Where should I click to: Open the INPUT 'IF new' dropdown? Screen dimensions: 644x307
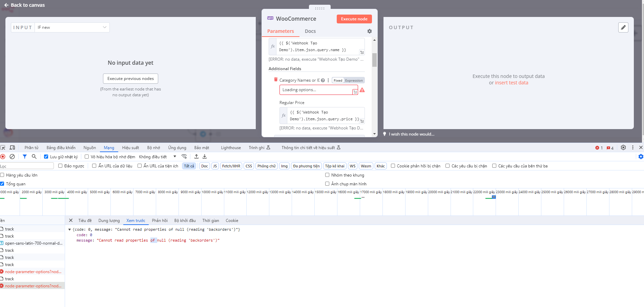tap(72, 27)
